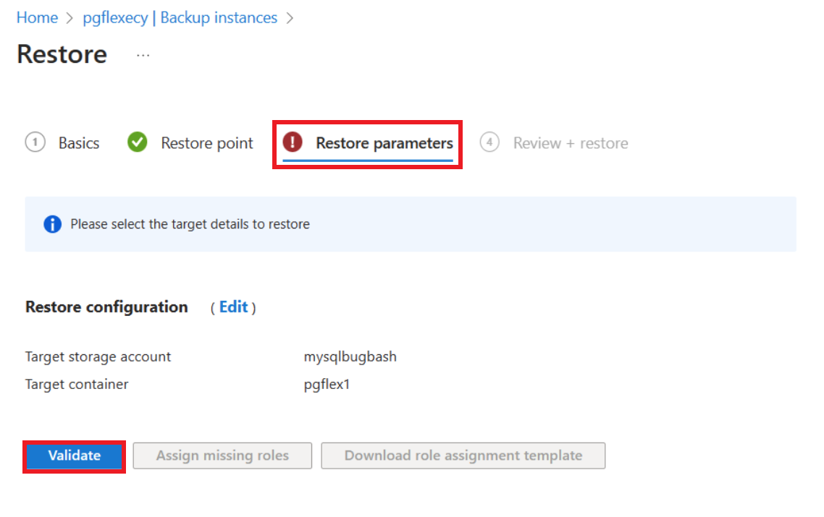This screenshot has width=824, height=517.
Task: Click the mysqlbugbash storage account value
Action: 350,357
